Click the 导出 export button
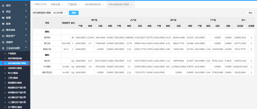Image resolution: width=257 pixels, height=109 pixels. point(250,13)
